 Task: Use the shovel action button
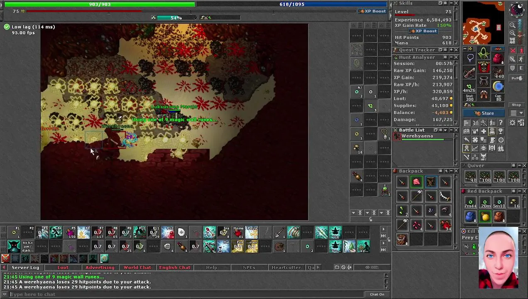click(279, 233)
